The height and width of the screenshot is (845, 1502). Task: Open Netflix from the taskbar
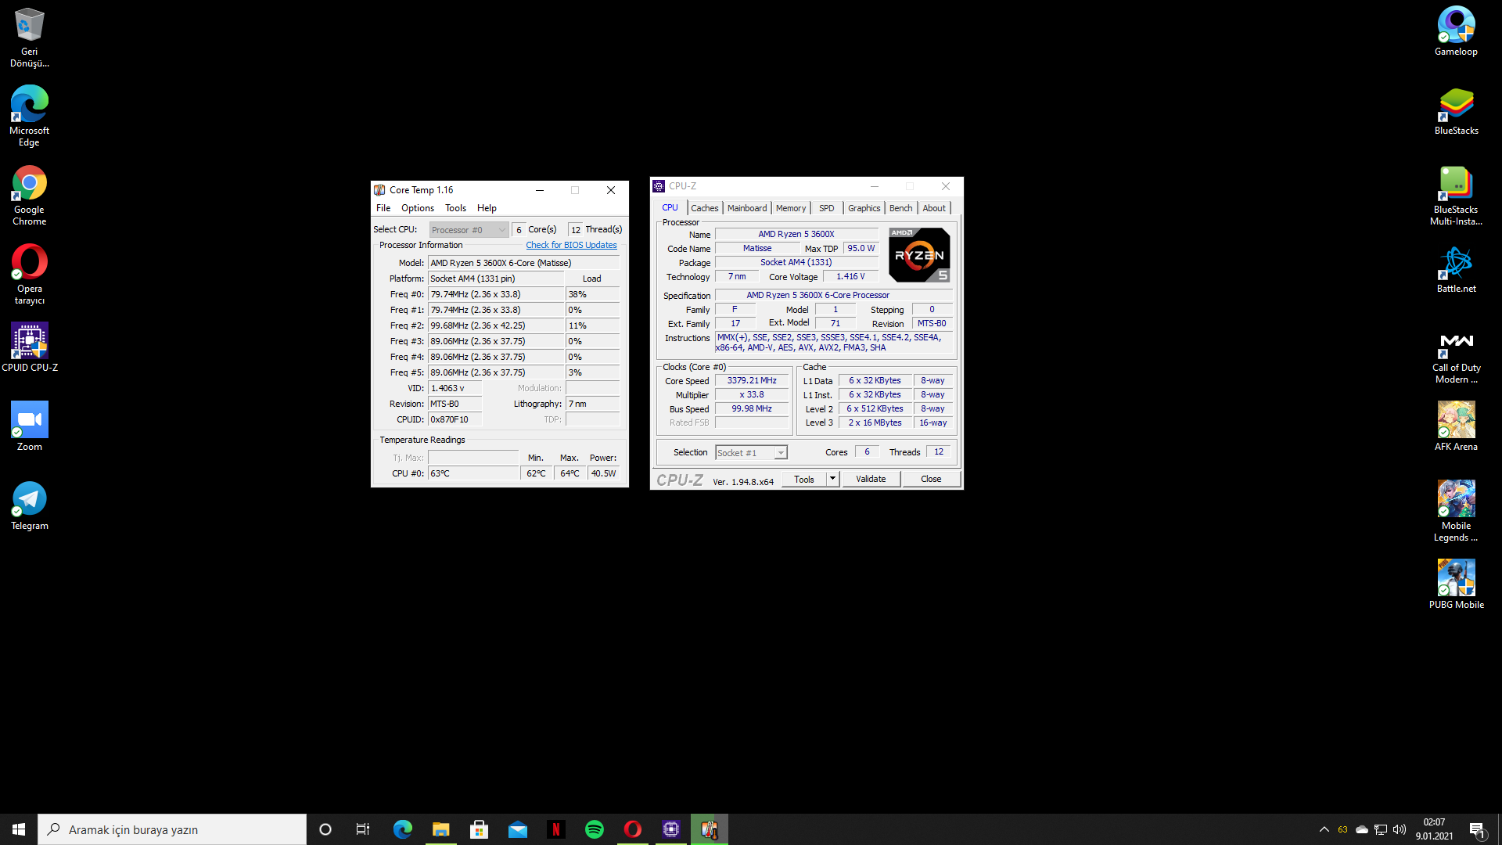(x=556, y=829)
